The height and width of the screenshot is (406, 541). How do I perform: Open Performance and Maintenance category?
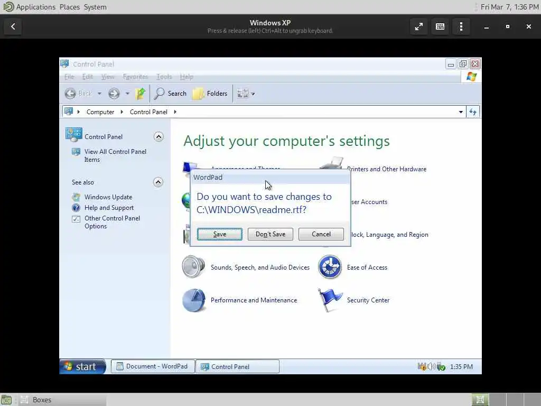tap(254, 300)
